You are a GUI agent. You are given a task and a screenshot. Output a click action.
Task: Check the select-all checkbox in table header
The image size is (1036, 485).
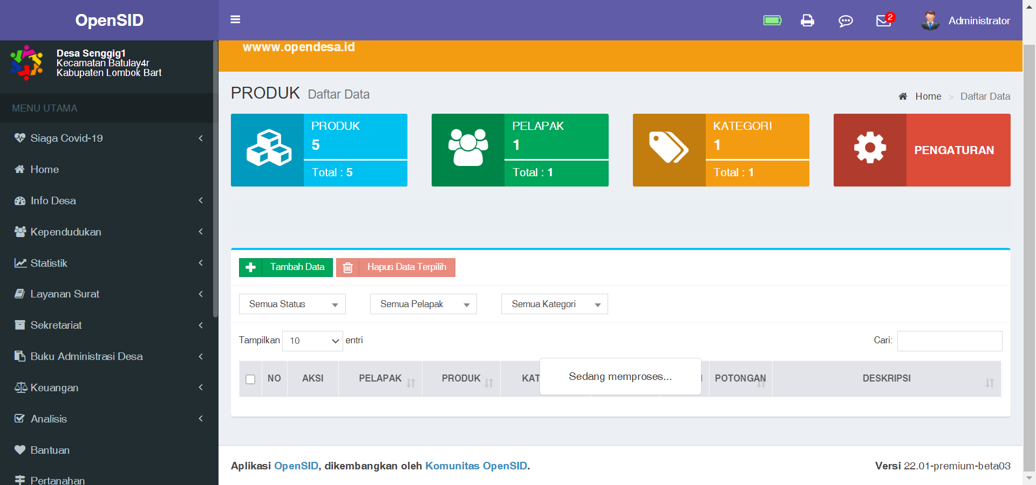(x=250, y=379)
